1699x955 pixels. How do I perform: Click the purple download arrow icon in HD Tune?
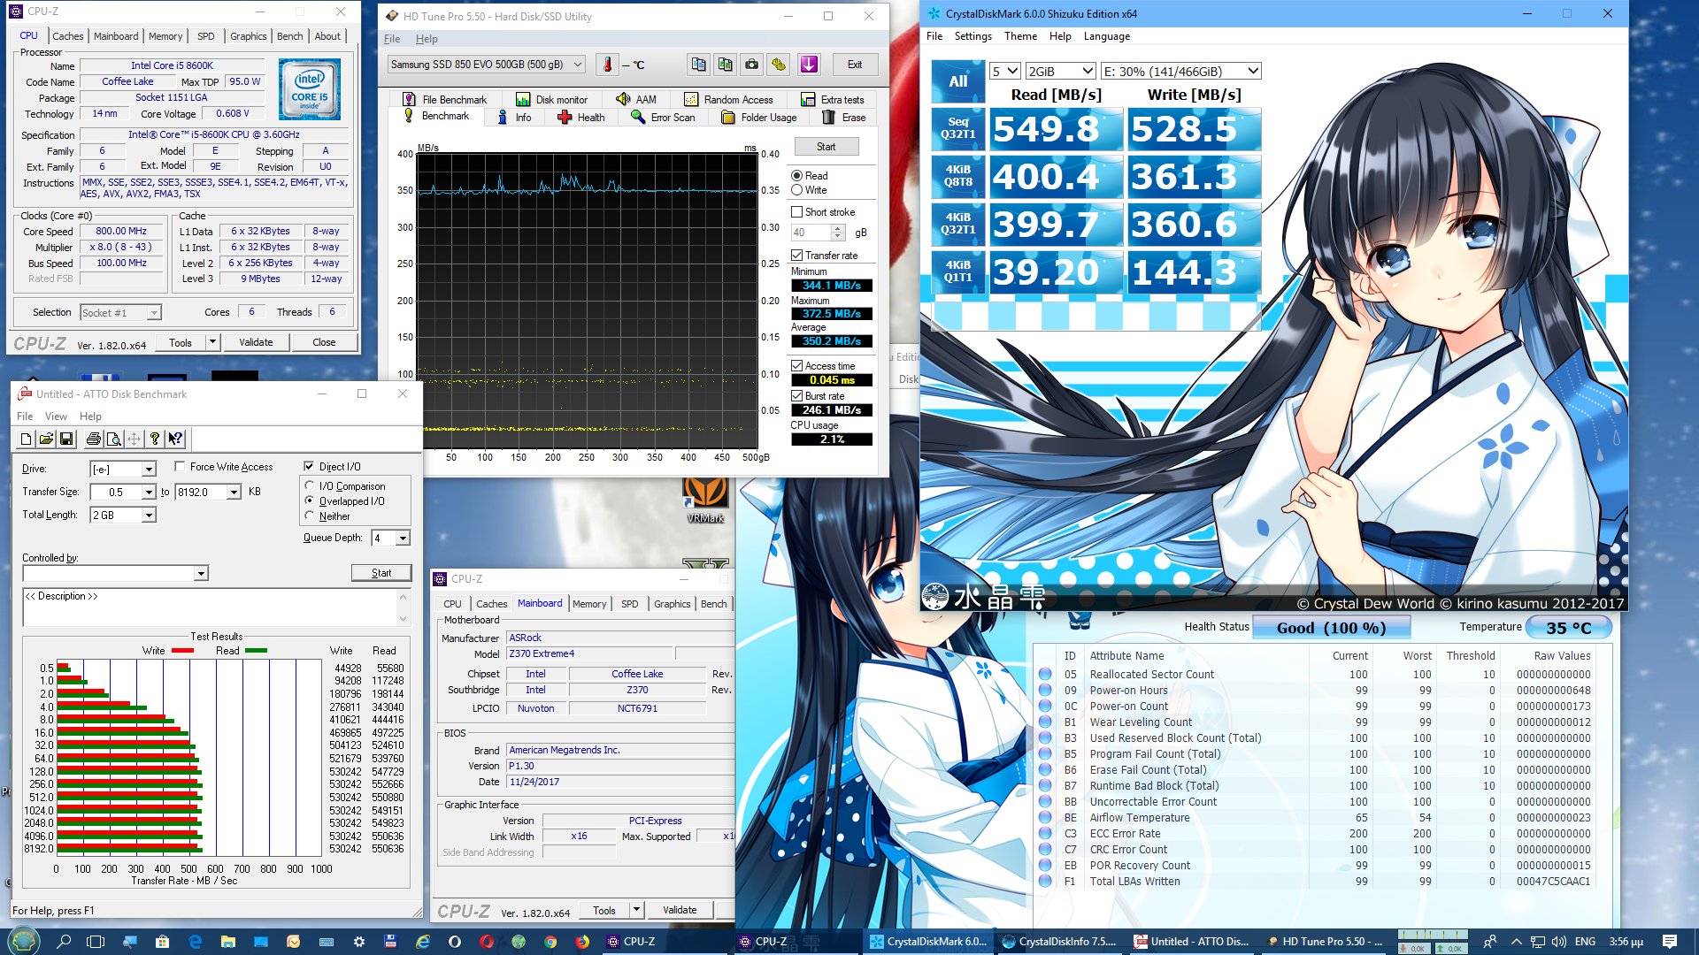pyautogui.click(x=809, y=65)
